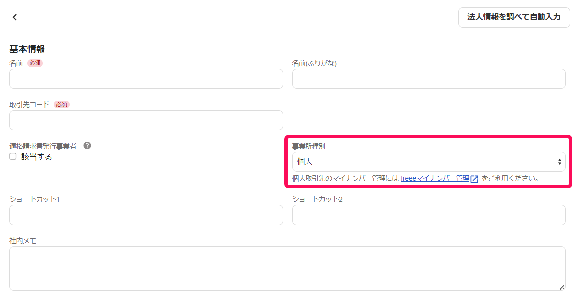This screenshot has height=306, width=578.
Task: Click 法人情報を調べて自動入力 button
Action: (514, 17)
